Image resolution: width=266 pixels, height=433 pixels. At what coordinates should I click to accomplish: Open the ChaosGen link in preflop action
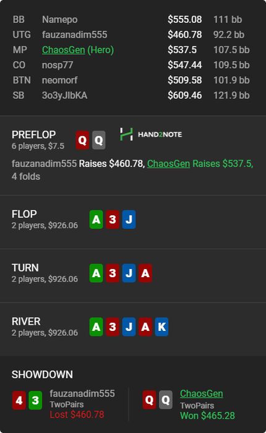(168, 164)
